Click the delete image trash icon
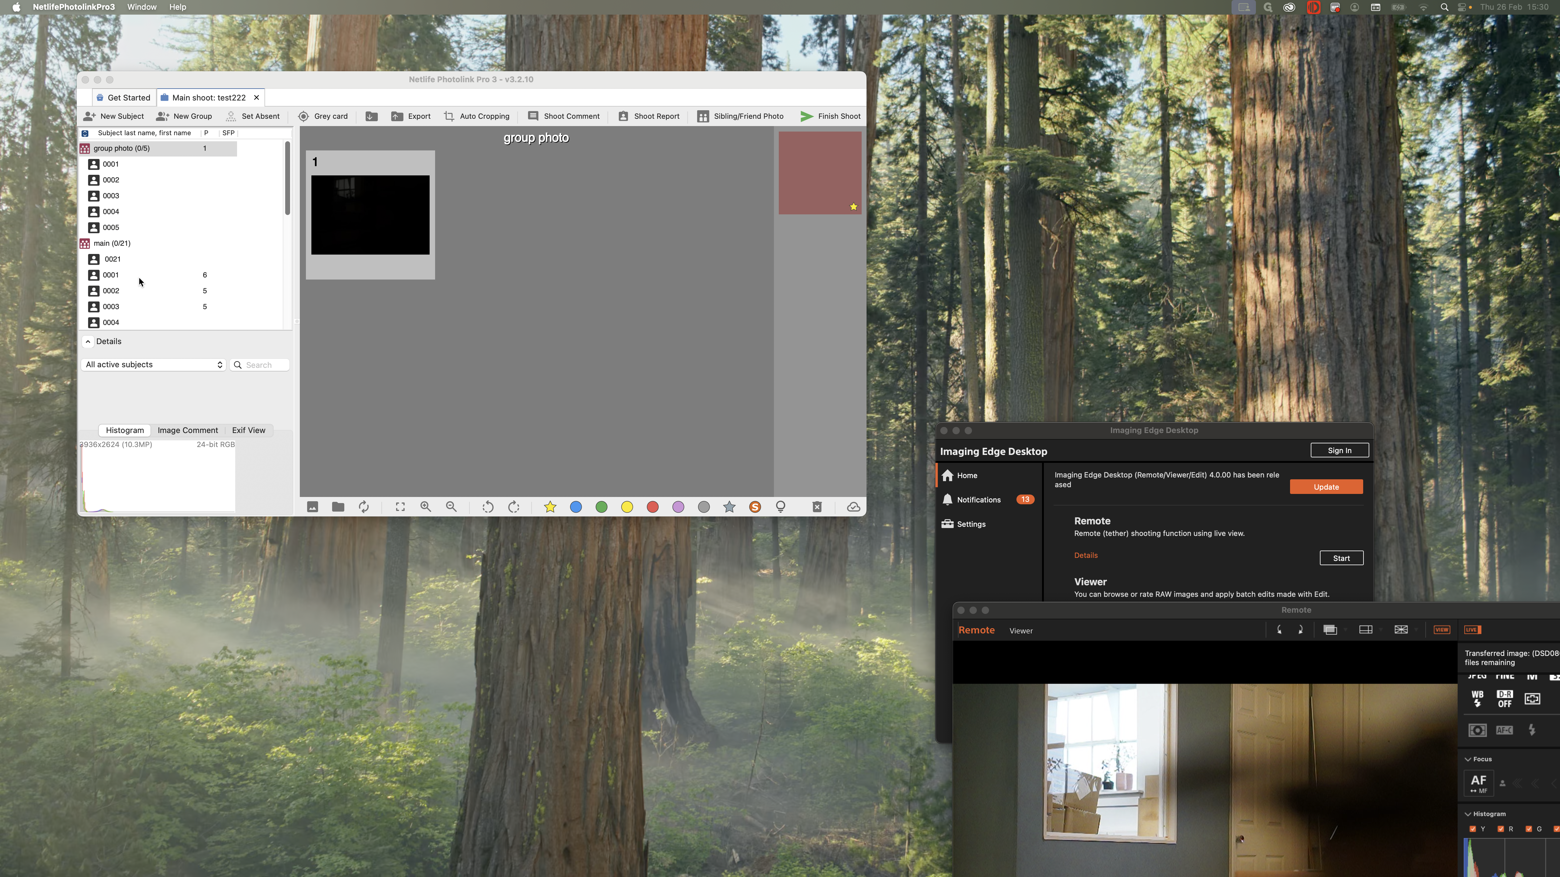The width and height of the screenshot is (1560, 877). [x=817, y=507]
